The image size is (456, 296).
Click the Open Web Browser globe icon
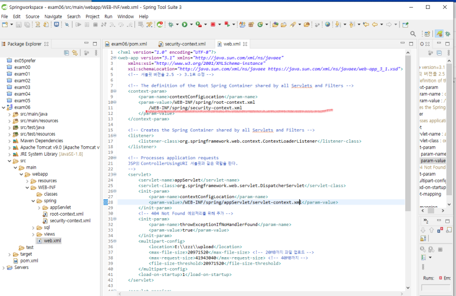click(327, 24)
